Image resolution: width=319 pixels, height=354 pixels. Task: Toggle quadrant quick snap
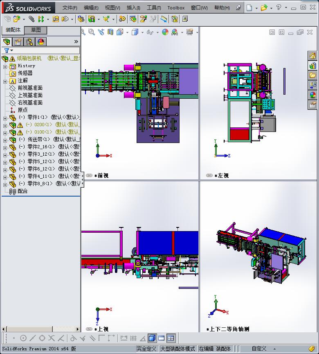tap(42, 338)
